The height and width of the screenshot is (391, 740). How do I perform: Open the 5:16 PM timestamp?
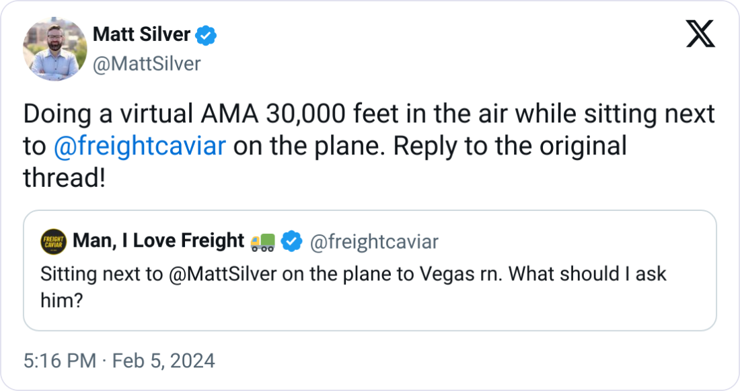59,361
